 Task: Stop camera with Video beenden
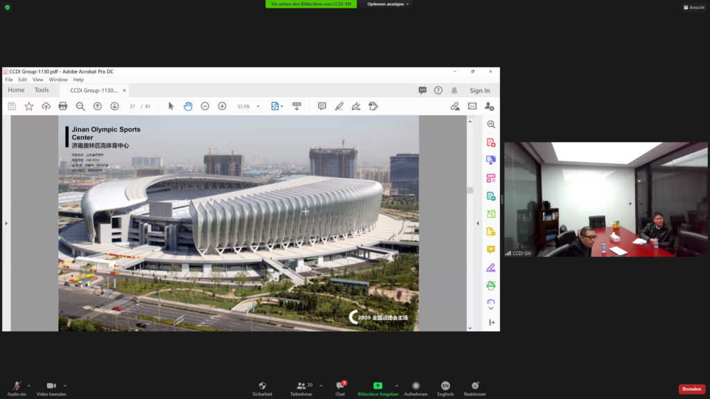51,386
